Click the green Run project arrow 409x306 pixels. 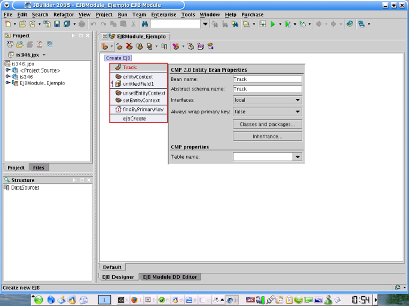click(x=273, y=24)
